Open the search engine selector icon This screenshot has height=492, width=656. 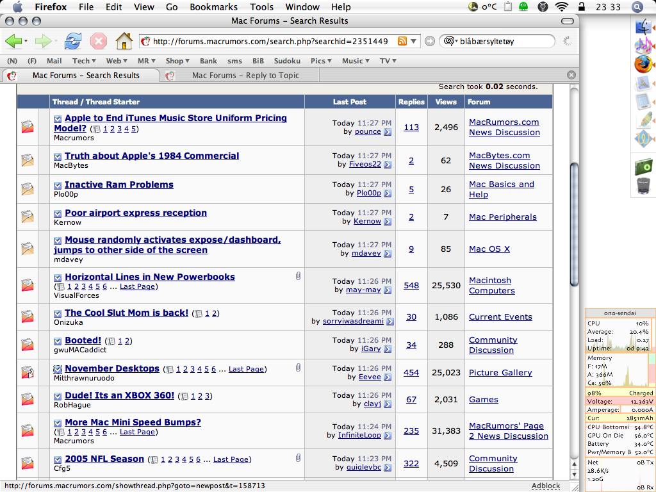click(x=450, y=41)
